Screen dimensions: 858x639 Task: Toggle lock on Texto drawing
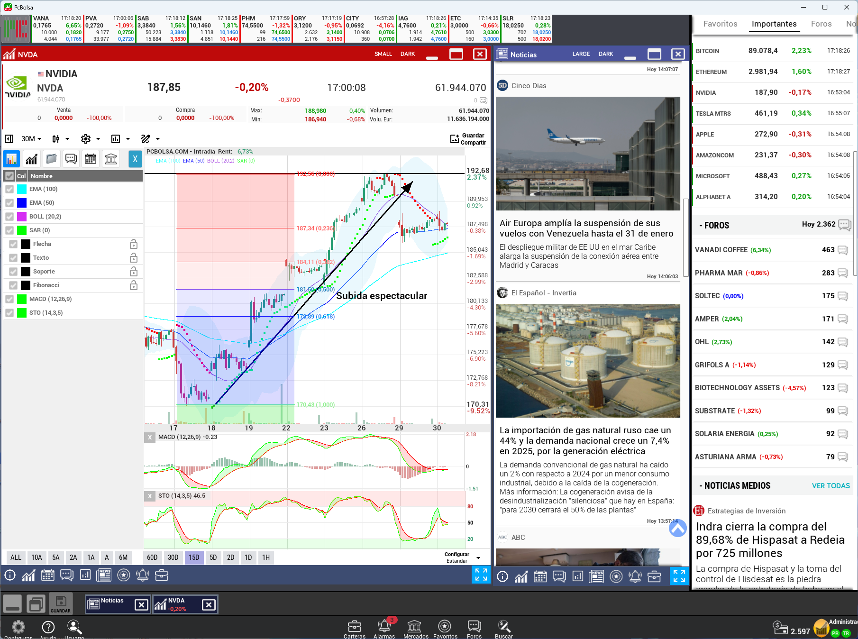[x=134, y=258]
